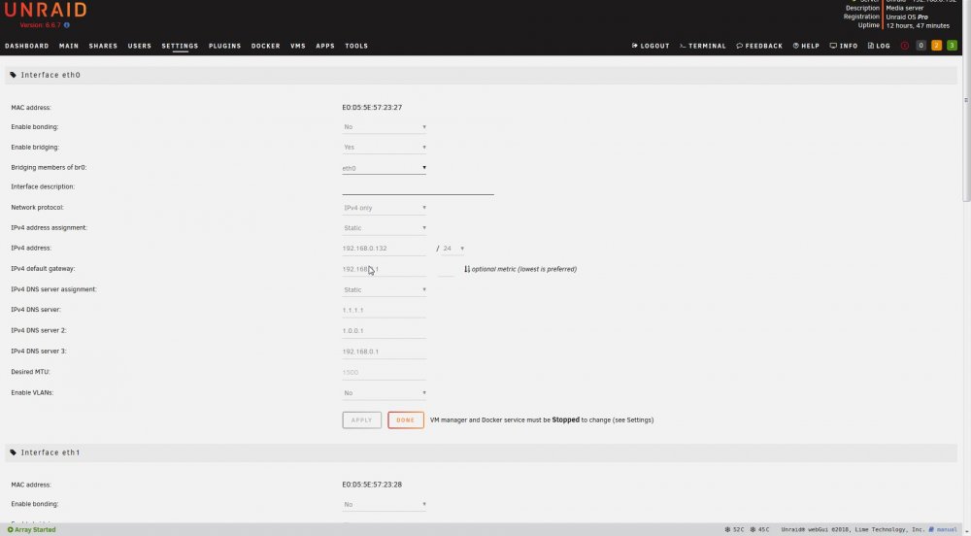Viewport: 971px width, 536px height.
Task: Open the Log document icon
Action: (871, 46)
